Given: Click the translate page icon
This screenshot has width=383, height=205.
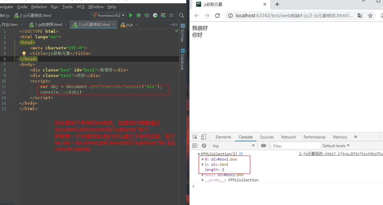Looking at the screenshot, I should click(360, 16).
